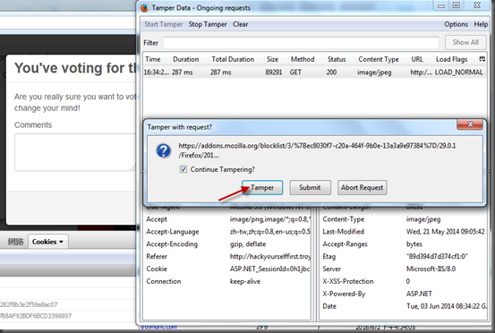Select the 'image/jpeg' cell in the request list
495x333 pixels.
(374, 73)
